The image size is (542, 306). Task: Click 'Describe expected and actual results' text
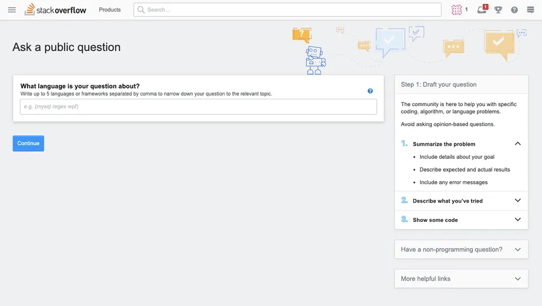465,169
